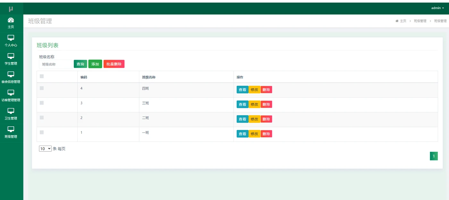Check the checkbox for row 一班

point(42,132)
